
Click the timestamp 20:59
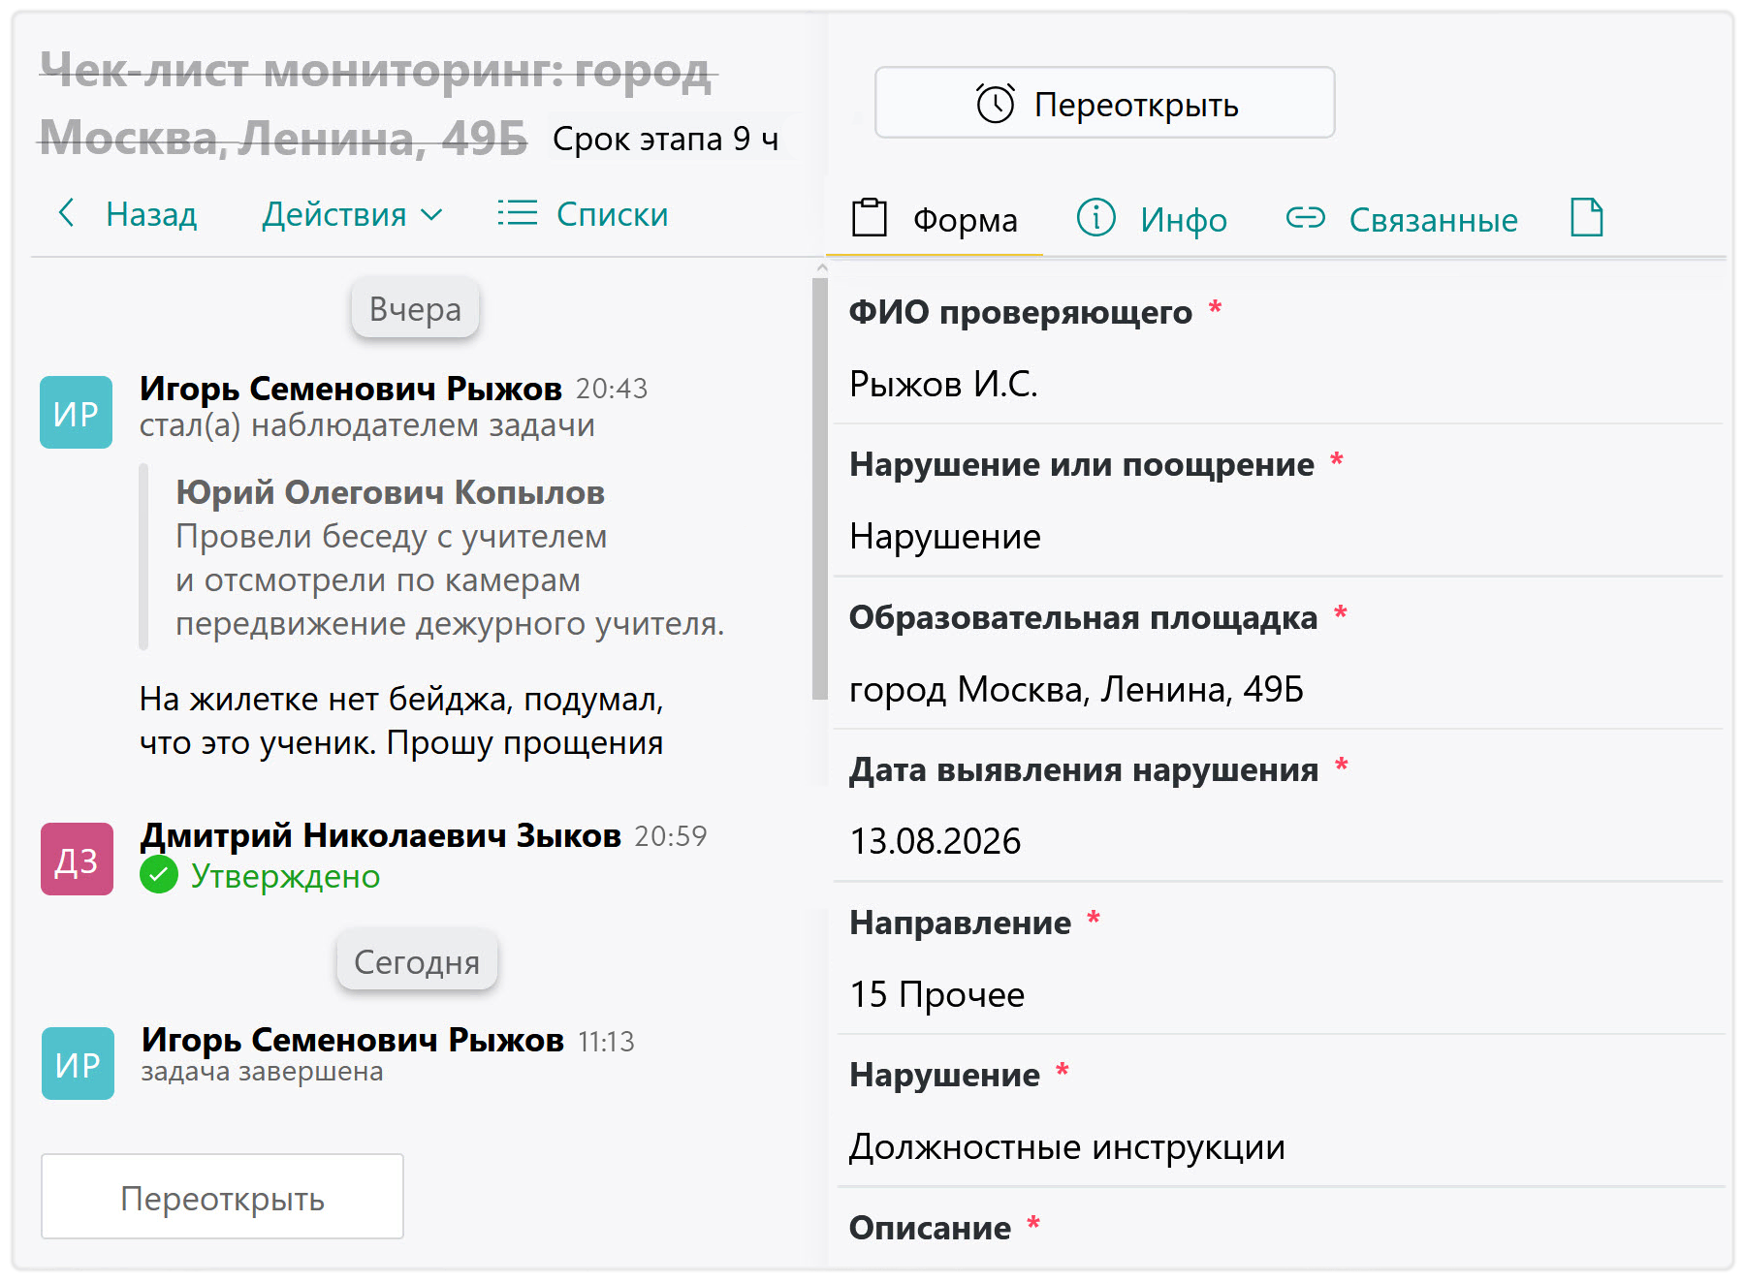[x=671, y=836]
